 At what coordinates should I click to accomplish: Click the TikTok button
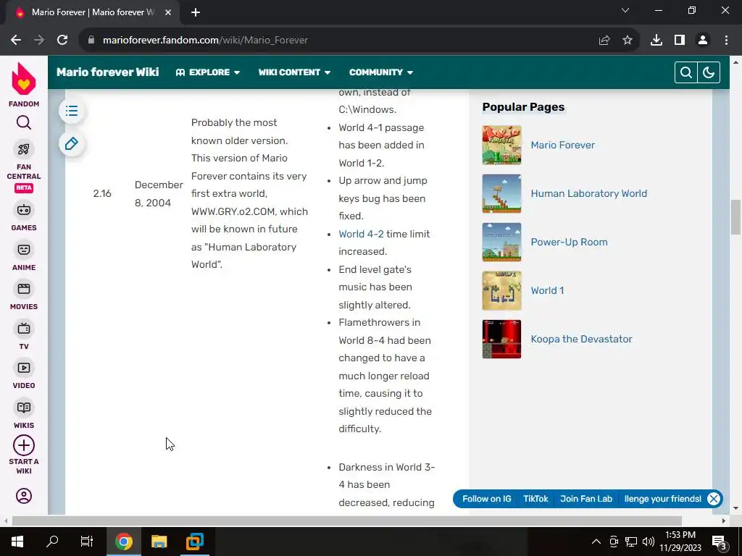(535, 499)
